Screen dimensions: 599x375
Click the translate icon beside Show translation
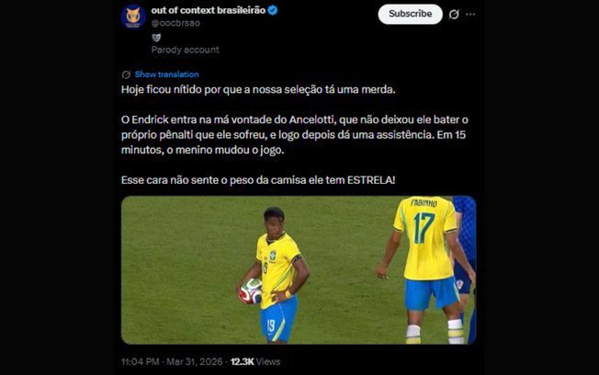click(126, 74)
